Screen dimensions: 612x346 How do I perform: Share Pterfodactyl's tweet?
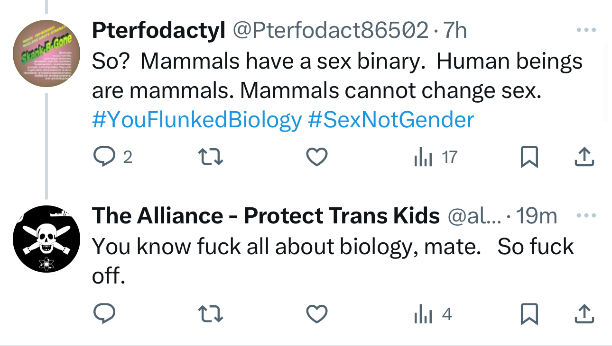click(584, 157)
